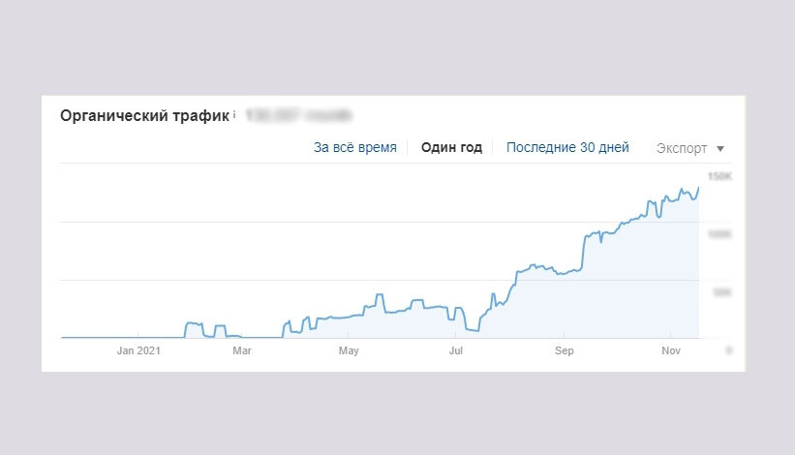Click the Sep axis label
Screen dimensions: 795x455
[564, 350]
